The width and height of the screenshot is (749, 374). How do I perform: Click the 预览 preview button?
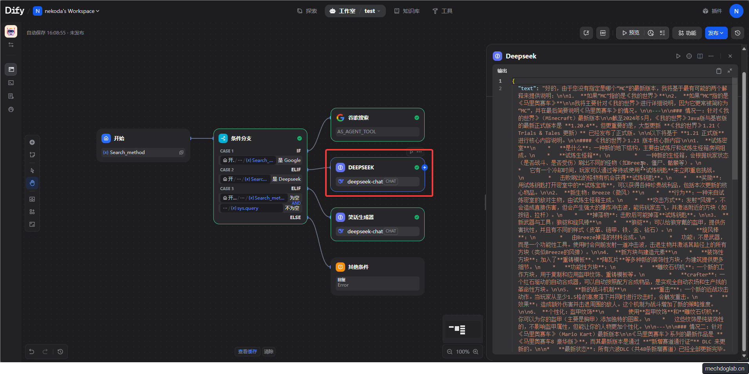click(630, 33)
